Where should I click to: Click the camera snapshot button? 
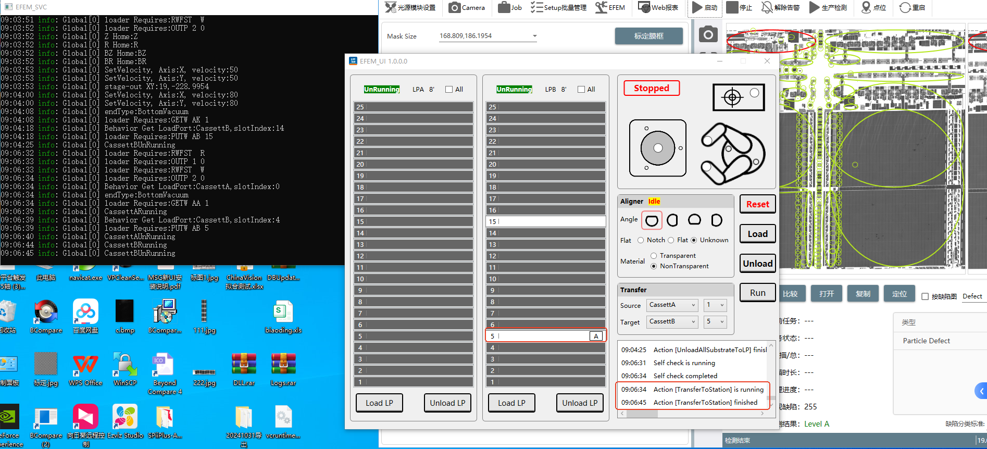(707, 35)
